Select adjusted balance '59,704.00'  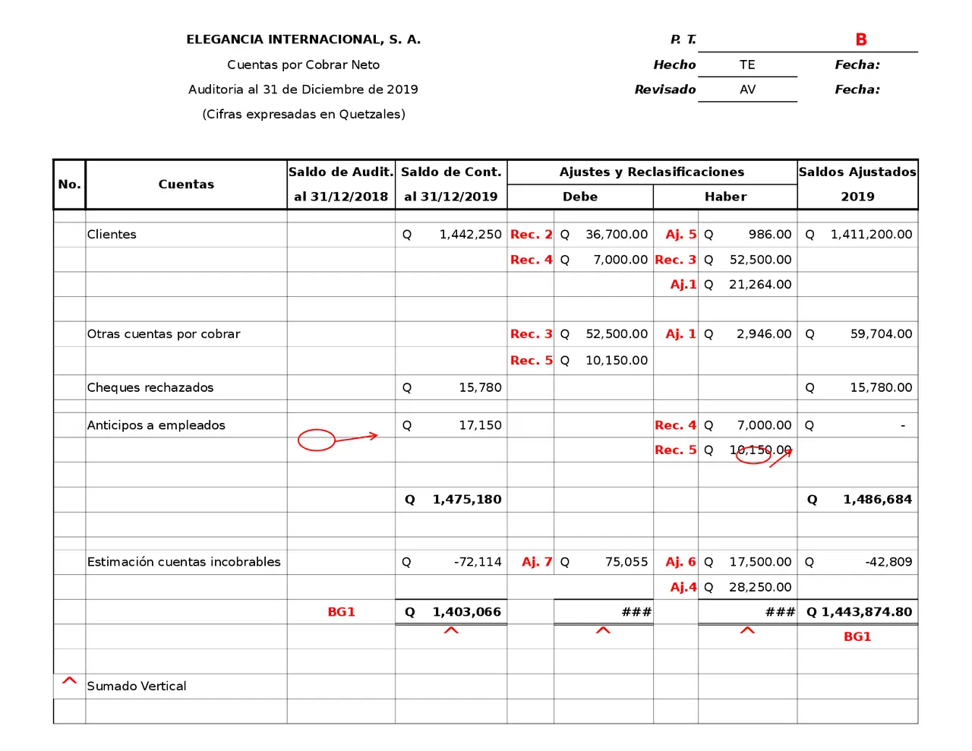click(881, 334)
